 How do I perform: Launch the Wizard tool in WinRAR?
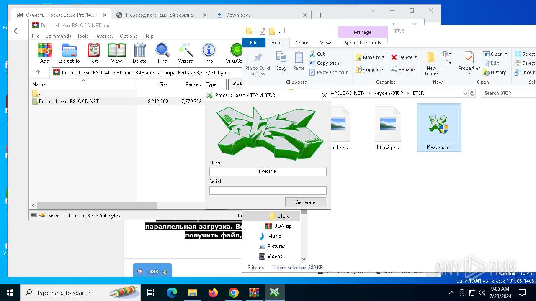point(186,53)
